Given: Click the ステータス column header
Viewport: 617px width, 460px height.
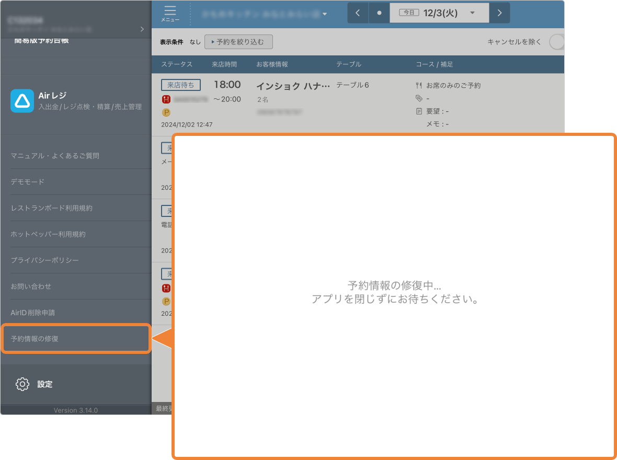Looking at the screenshot, I should click(x=177, y=64).
